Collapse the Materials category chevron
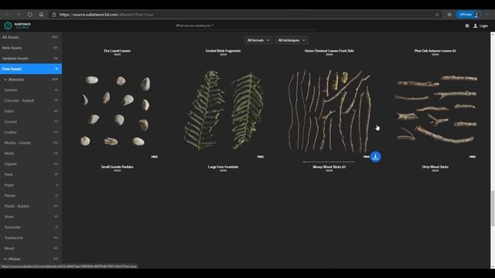Viewport: 495px width, 278px height. click(5, 80)
